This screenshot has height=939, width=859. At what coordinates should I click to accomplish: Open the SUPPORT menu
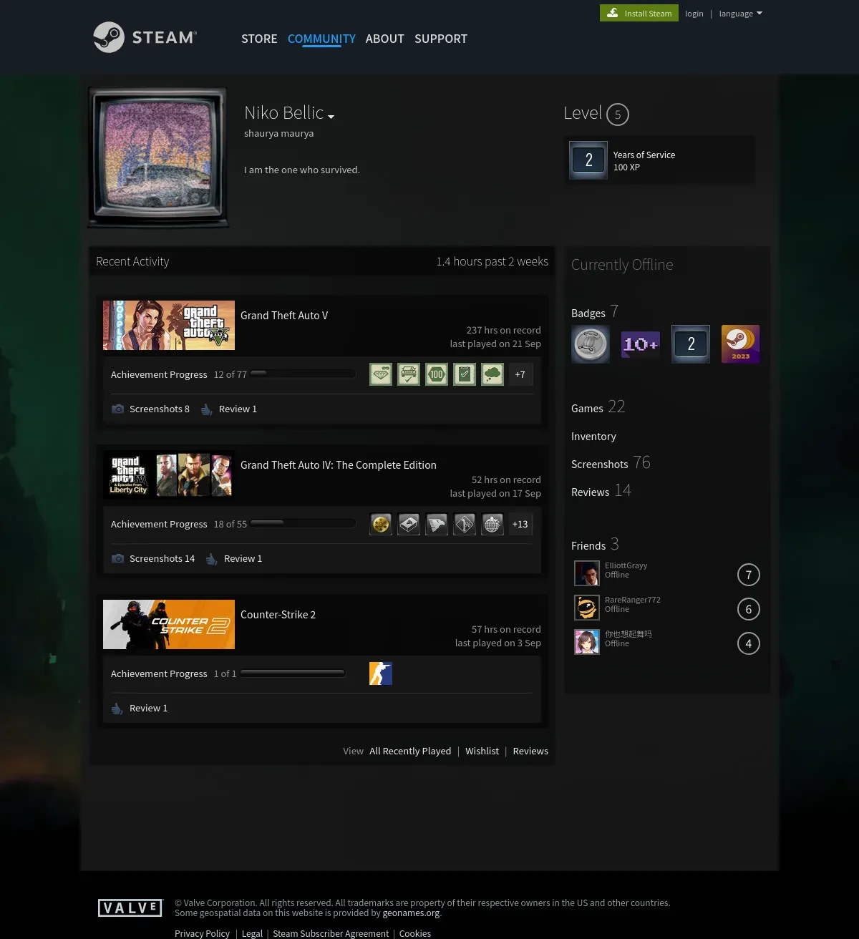click(x=441, y=39)
